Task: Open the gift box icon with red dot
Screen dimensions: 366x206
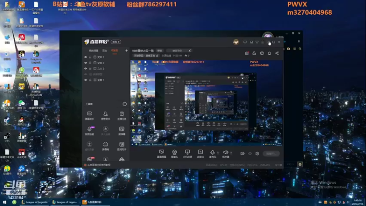Action: pos(247,53)
